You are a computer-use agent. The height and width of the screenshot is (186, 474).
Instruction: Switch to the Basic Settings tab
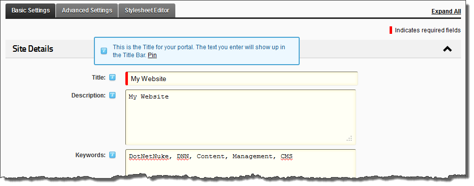coord(30,10)
